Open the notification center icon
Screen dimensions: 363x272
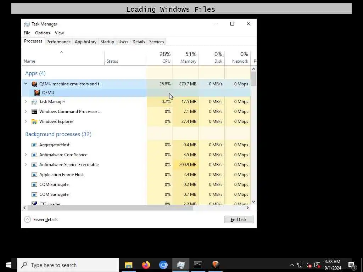(352, 265)
